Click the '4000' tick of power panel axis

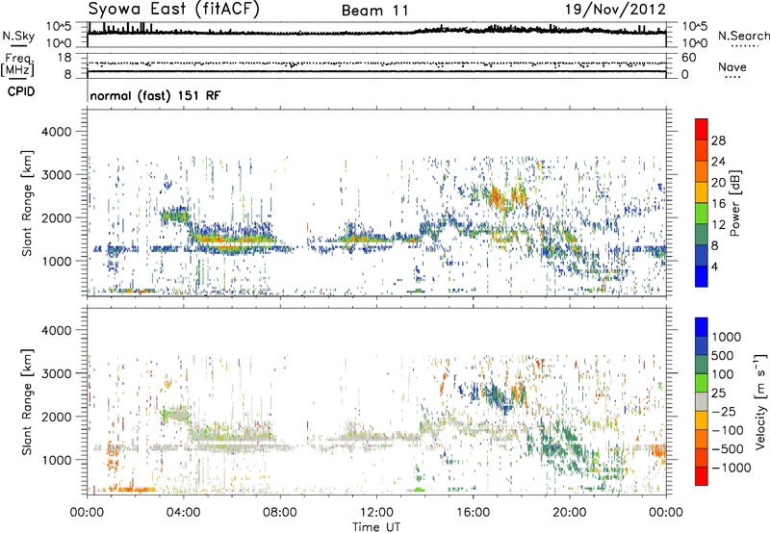56,132
